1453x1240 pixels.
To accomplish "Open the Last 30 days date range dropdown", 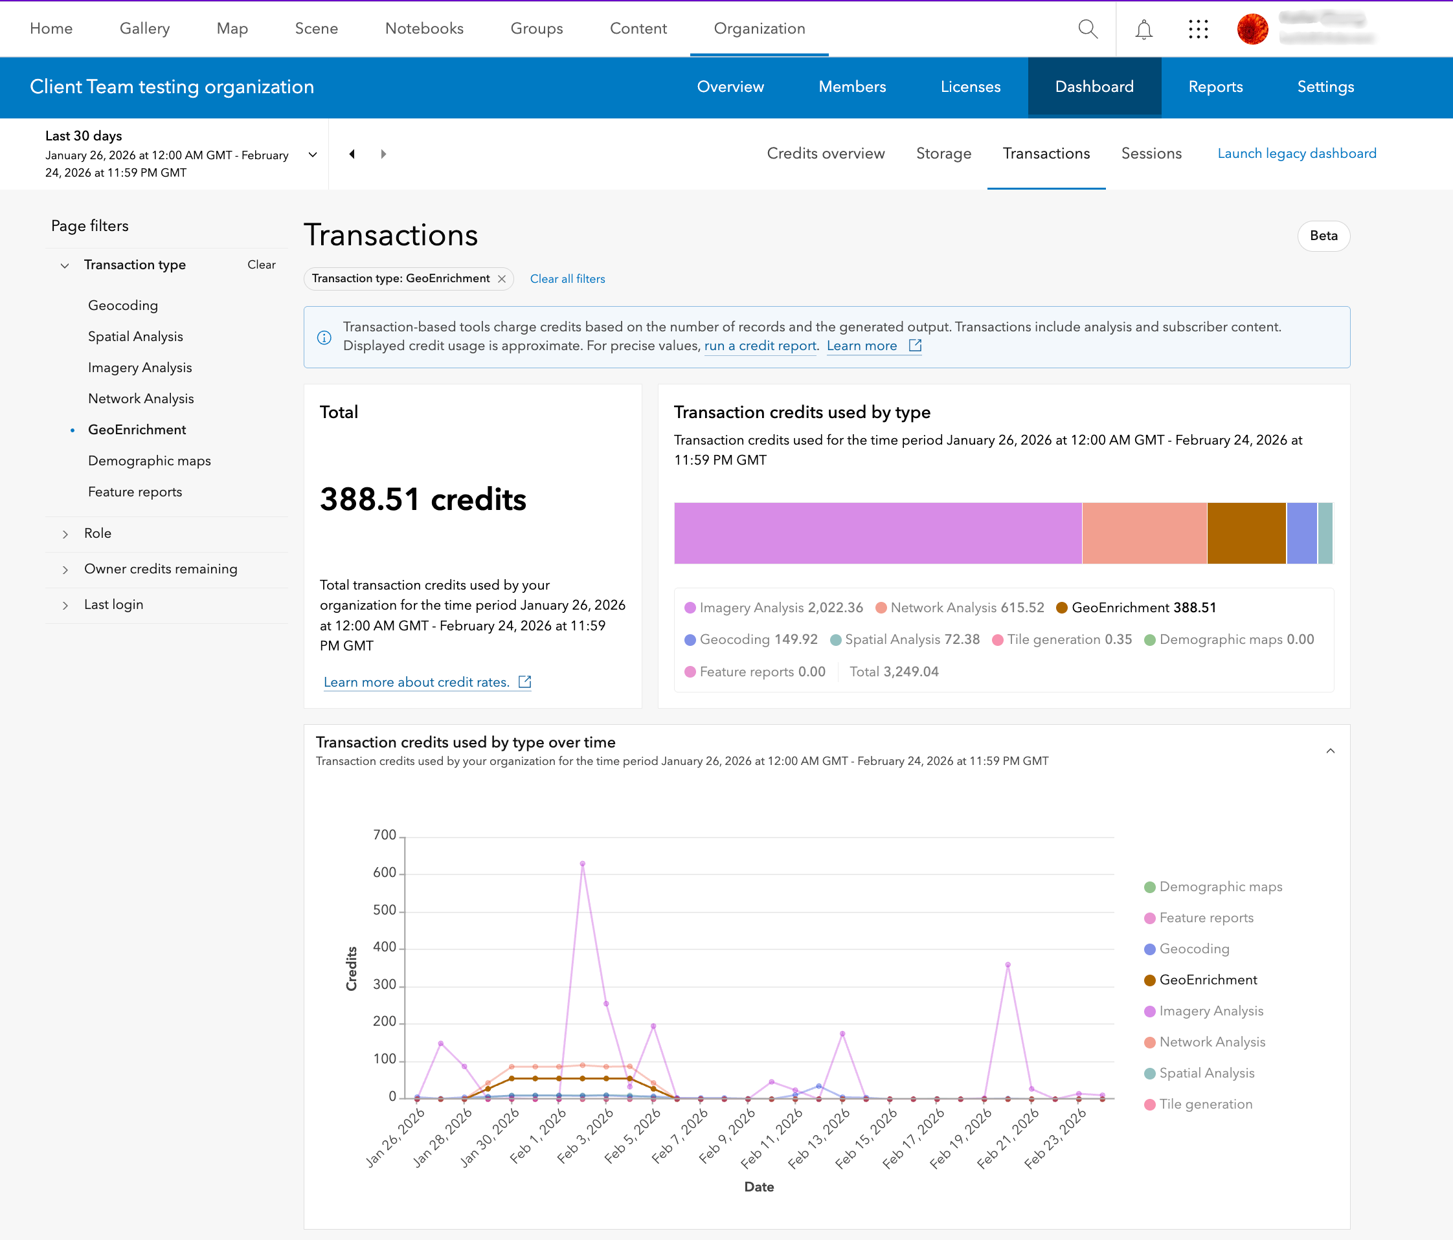I will (x=313, y=154).
